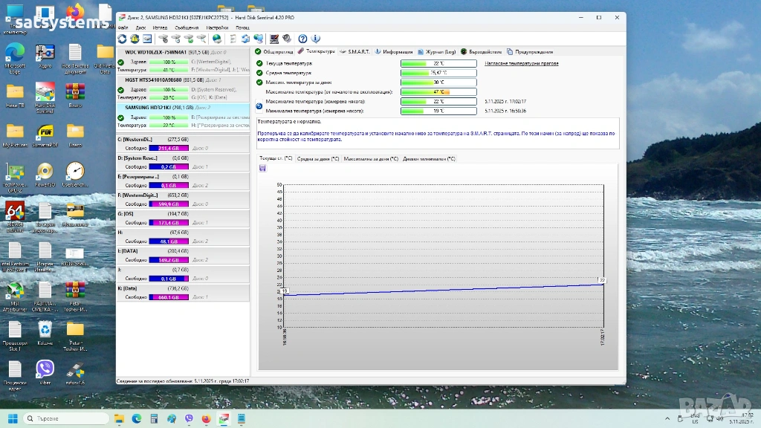Select the Дневен минимален (°C) chart tab
This screenshot has width=761, height=428.
(427, 158)
